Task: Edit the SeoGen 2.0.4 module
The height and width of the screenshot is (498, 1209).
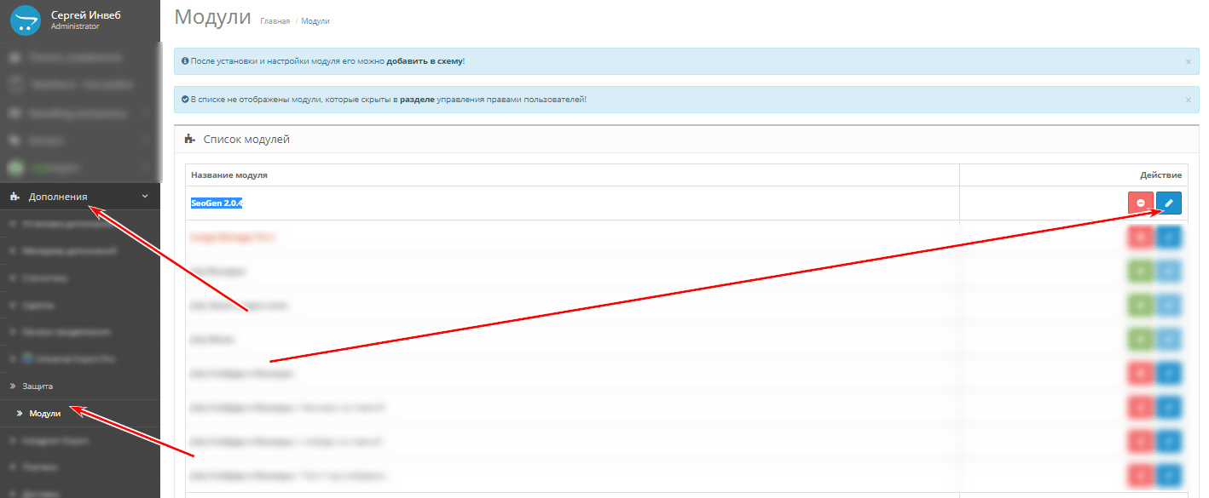Action: tap(1169, 203)
